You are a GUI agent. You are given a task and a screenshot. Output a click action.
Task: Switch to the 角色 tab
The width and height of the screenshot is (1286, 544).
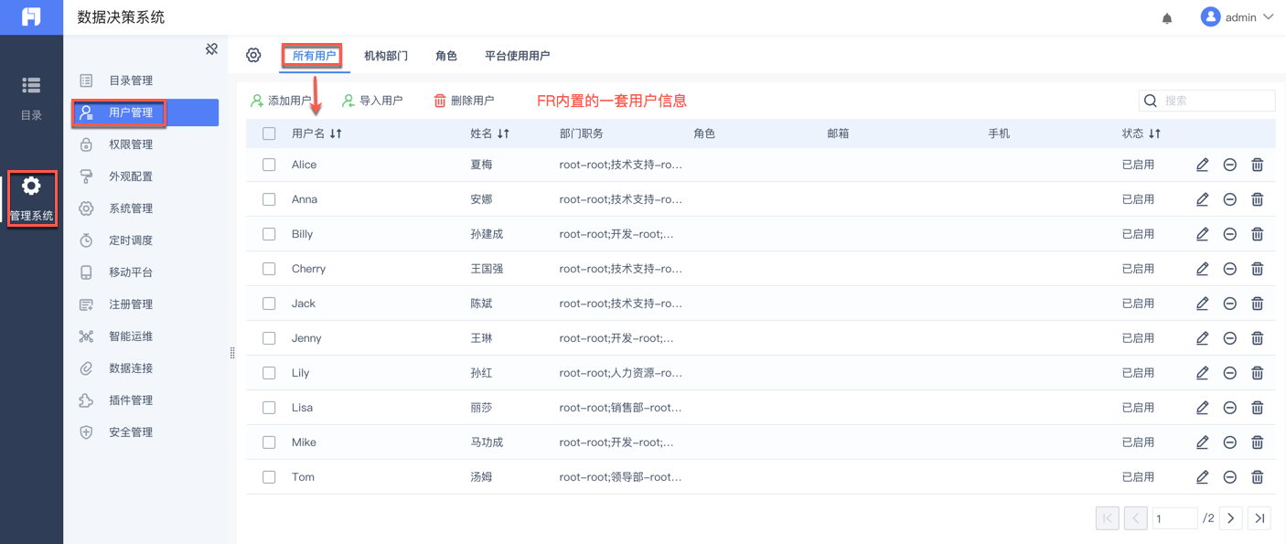(446, 56)
